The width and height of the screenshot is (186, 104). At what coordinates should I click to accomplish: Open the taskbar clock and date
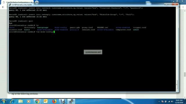click(179, 101)
